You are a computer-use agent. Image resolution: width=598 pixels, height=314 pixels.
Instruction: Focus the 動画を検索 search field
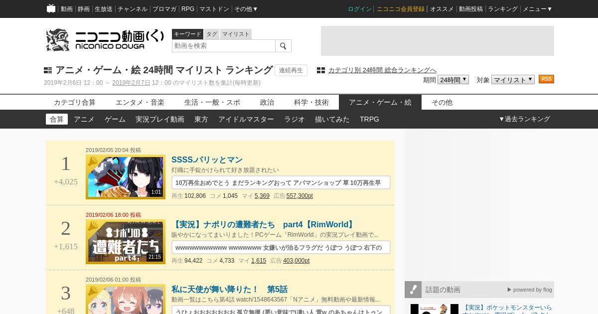tap(224, 46)
